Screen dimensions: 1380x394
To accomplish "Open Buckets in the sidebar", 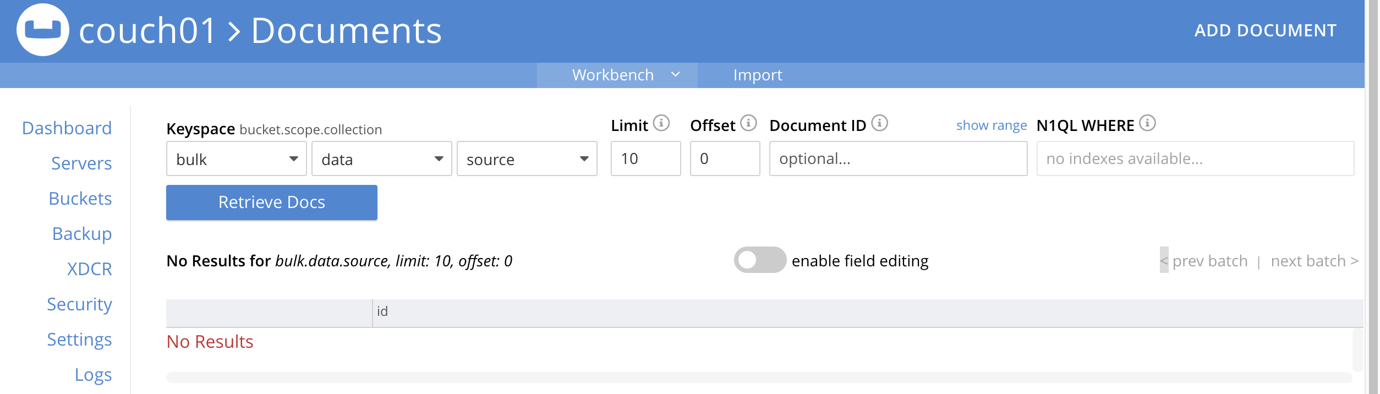I will [80, 199].
